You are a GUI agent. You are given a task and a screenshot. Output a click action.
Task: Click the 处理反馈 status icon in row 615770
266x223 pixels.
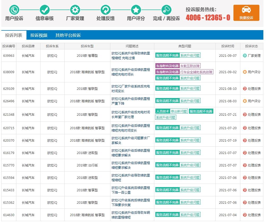point(245,165)
